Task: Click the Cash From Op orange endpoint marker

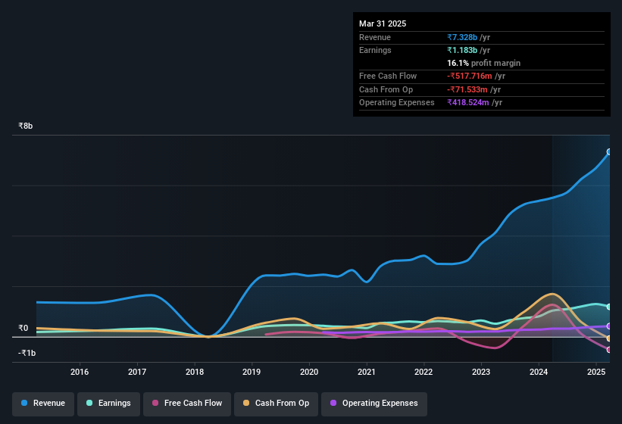Action: [x=609, y=338]
